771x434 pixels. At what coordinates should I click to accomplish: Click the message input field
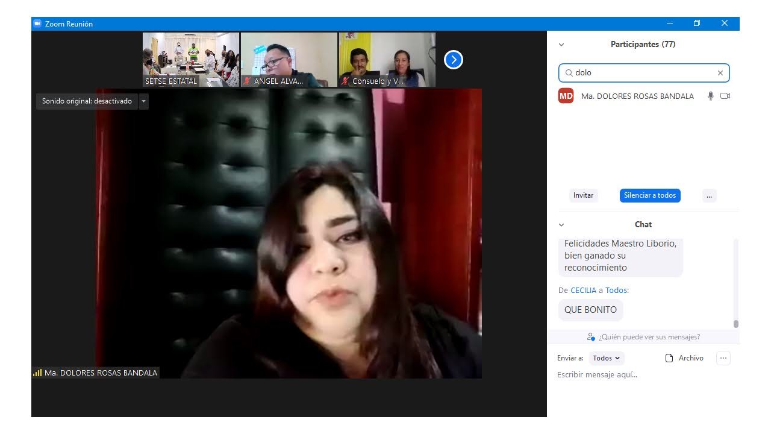pyautogui.click(x=643, y=375)
